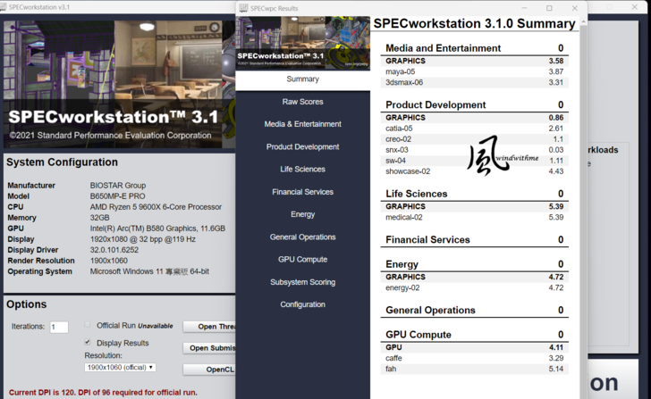Click the SPECworkstation v3.1 title bar icon
Image resolution: width=651 pixels, height=399 pixels.
(4, 7)
